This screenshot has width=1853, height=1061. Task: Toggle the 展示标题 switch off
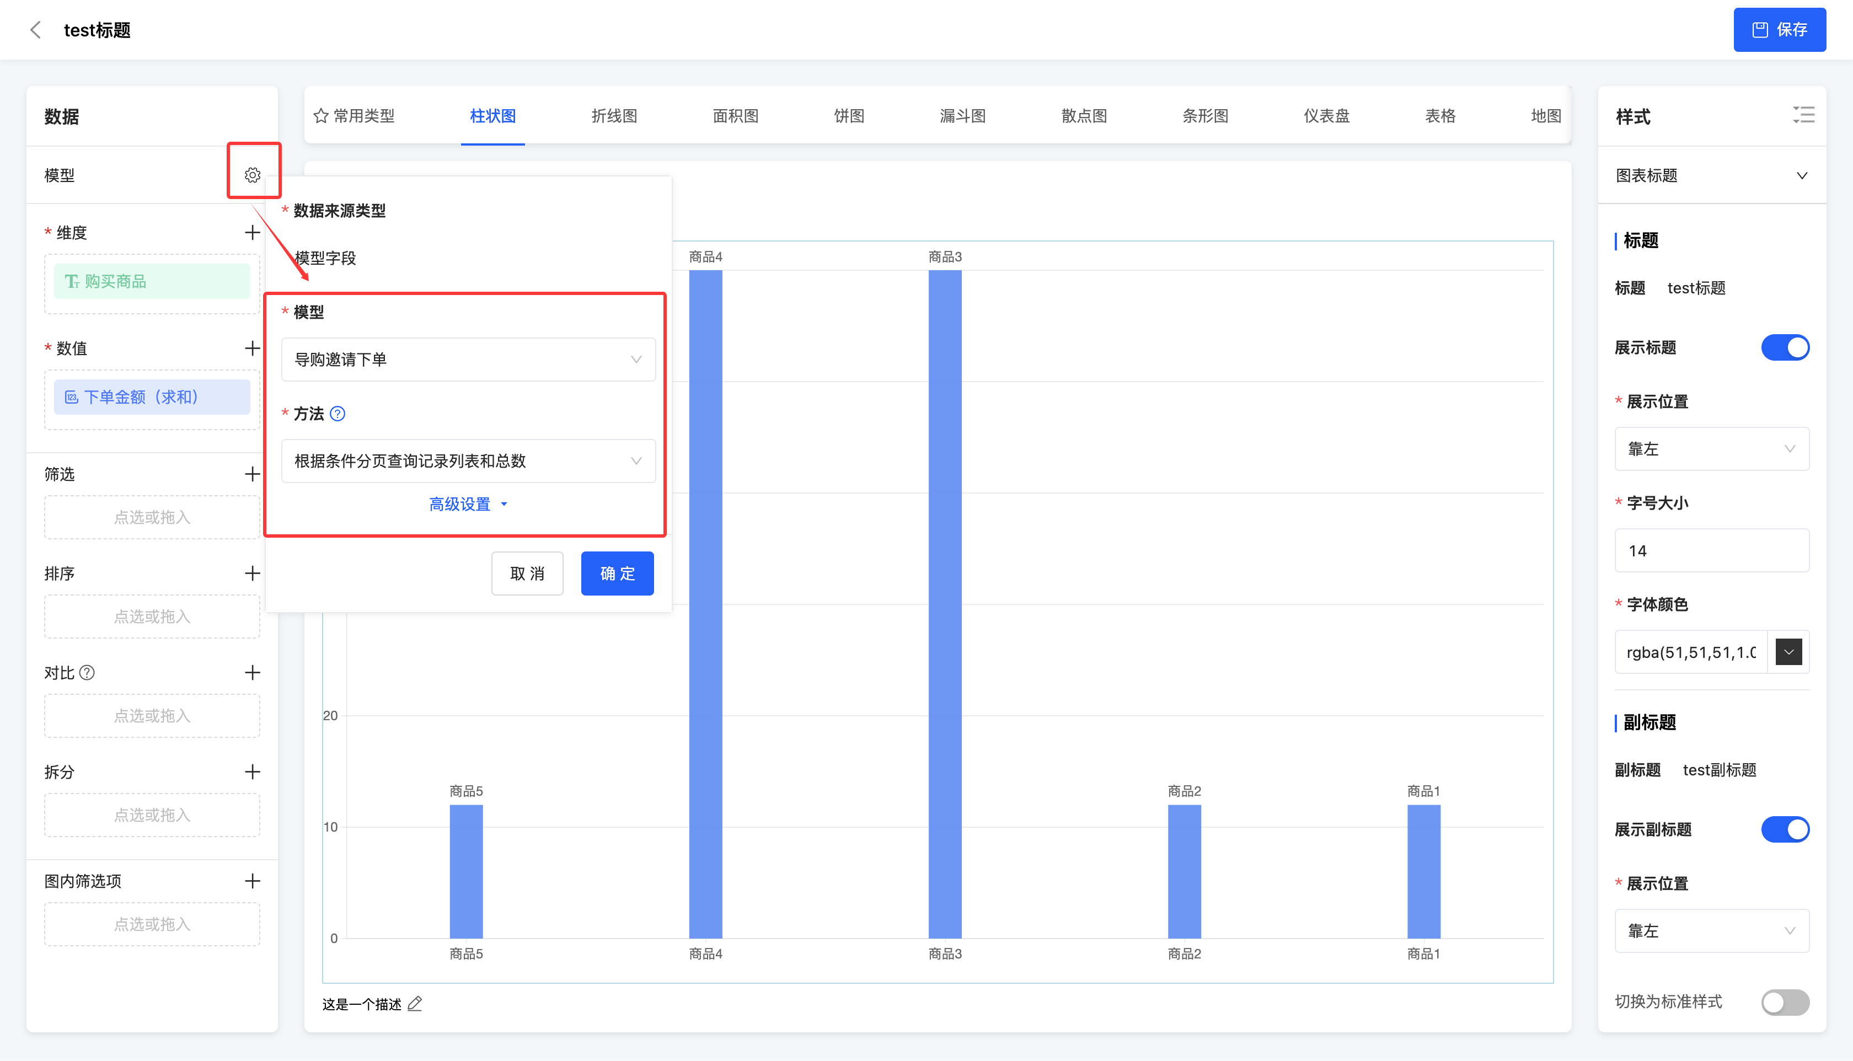click(x=1785, y=347)
